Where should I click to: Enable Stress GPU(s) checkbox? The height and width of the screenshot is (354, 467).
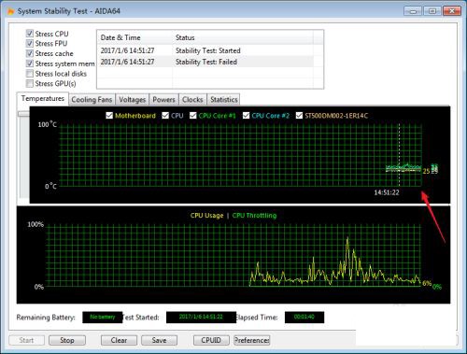click(30, 83)
